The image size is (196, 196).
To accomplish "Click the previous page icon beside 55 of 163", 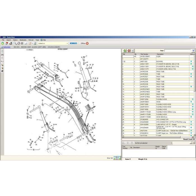I will [115, 158].
